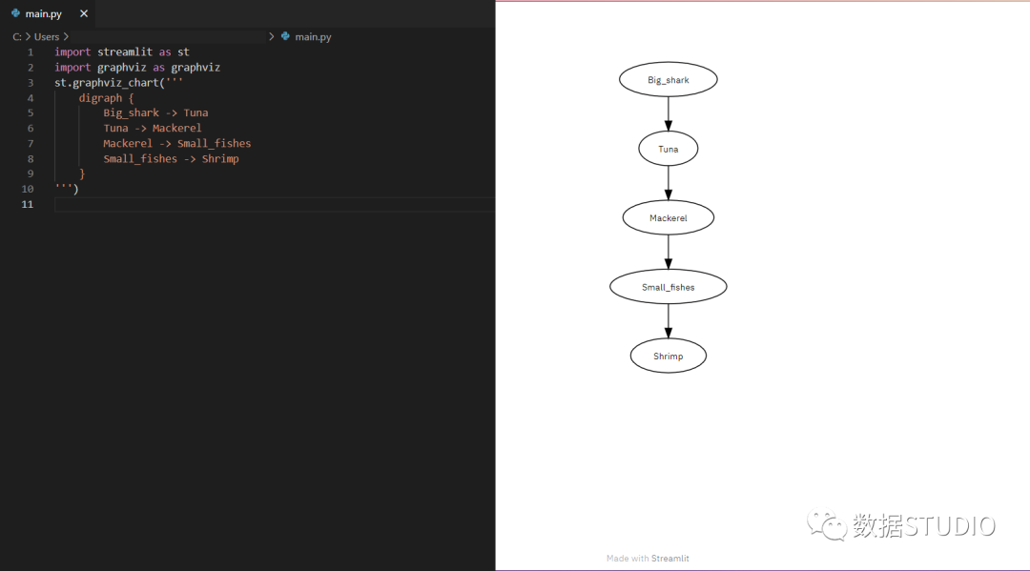1030x571 pixels.
Task: Click 'Small_fishes -> Shrimp' code line
Action: 171,159
